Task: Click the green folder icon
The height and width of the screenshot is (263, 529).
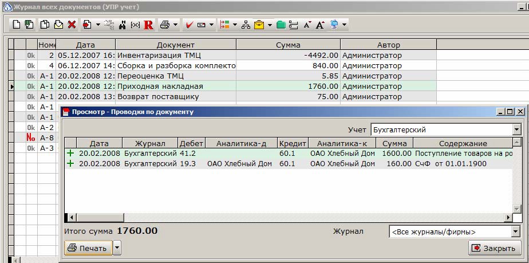Action: pos(281,25)
